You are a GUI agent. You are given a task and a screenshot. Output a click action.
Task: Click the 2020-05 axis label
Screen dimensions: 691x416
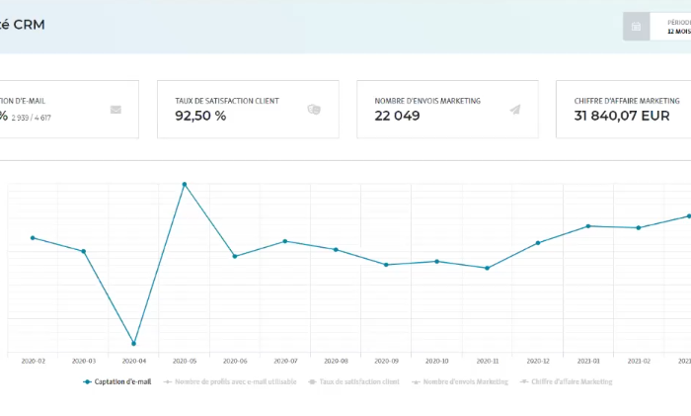coord(185,361)
